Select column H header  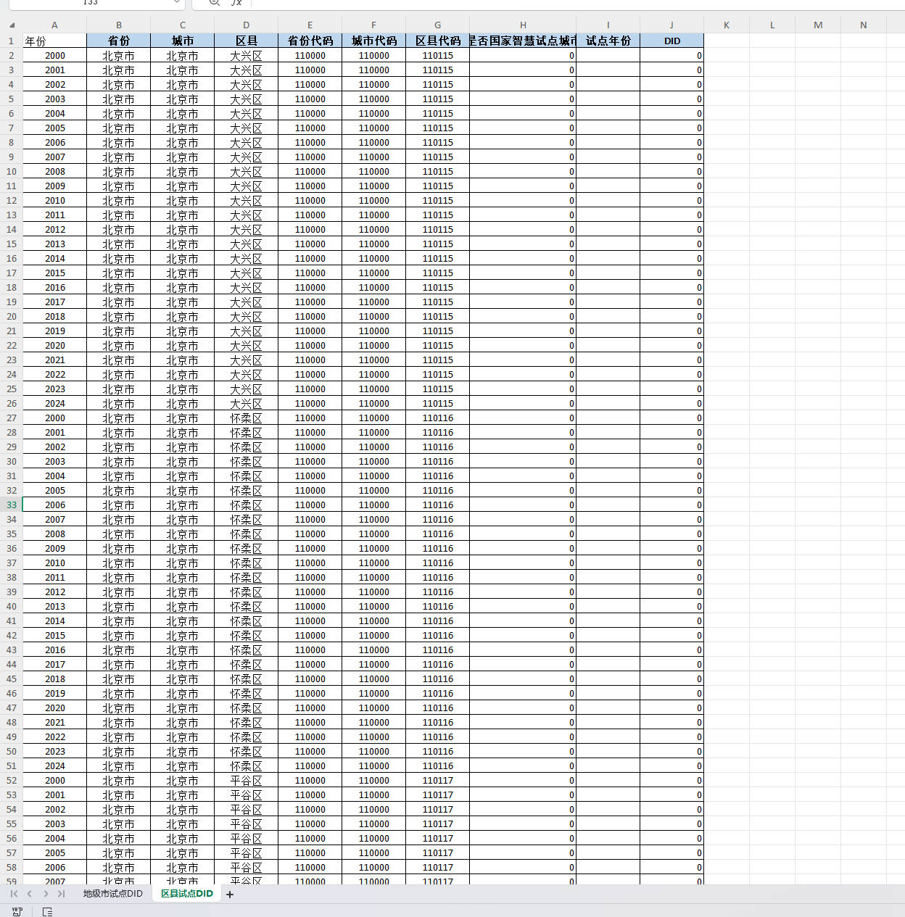pos(523,25)
